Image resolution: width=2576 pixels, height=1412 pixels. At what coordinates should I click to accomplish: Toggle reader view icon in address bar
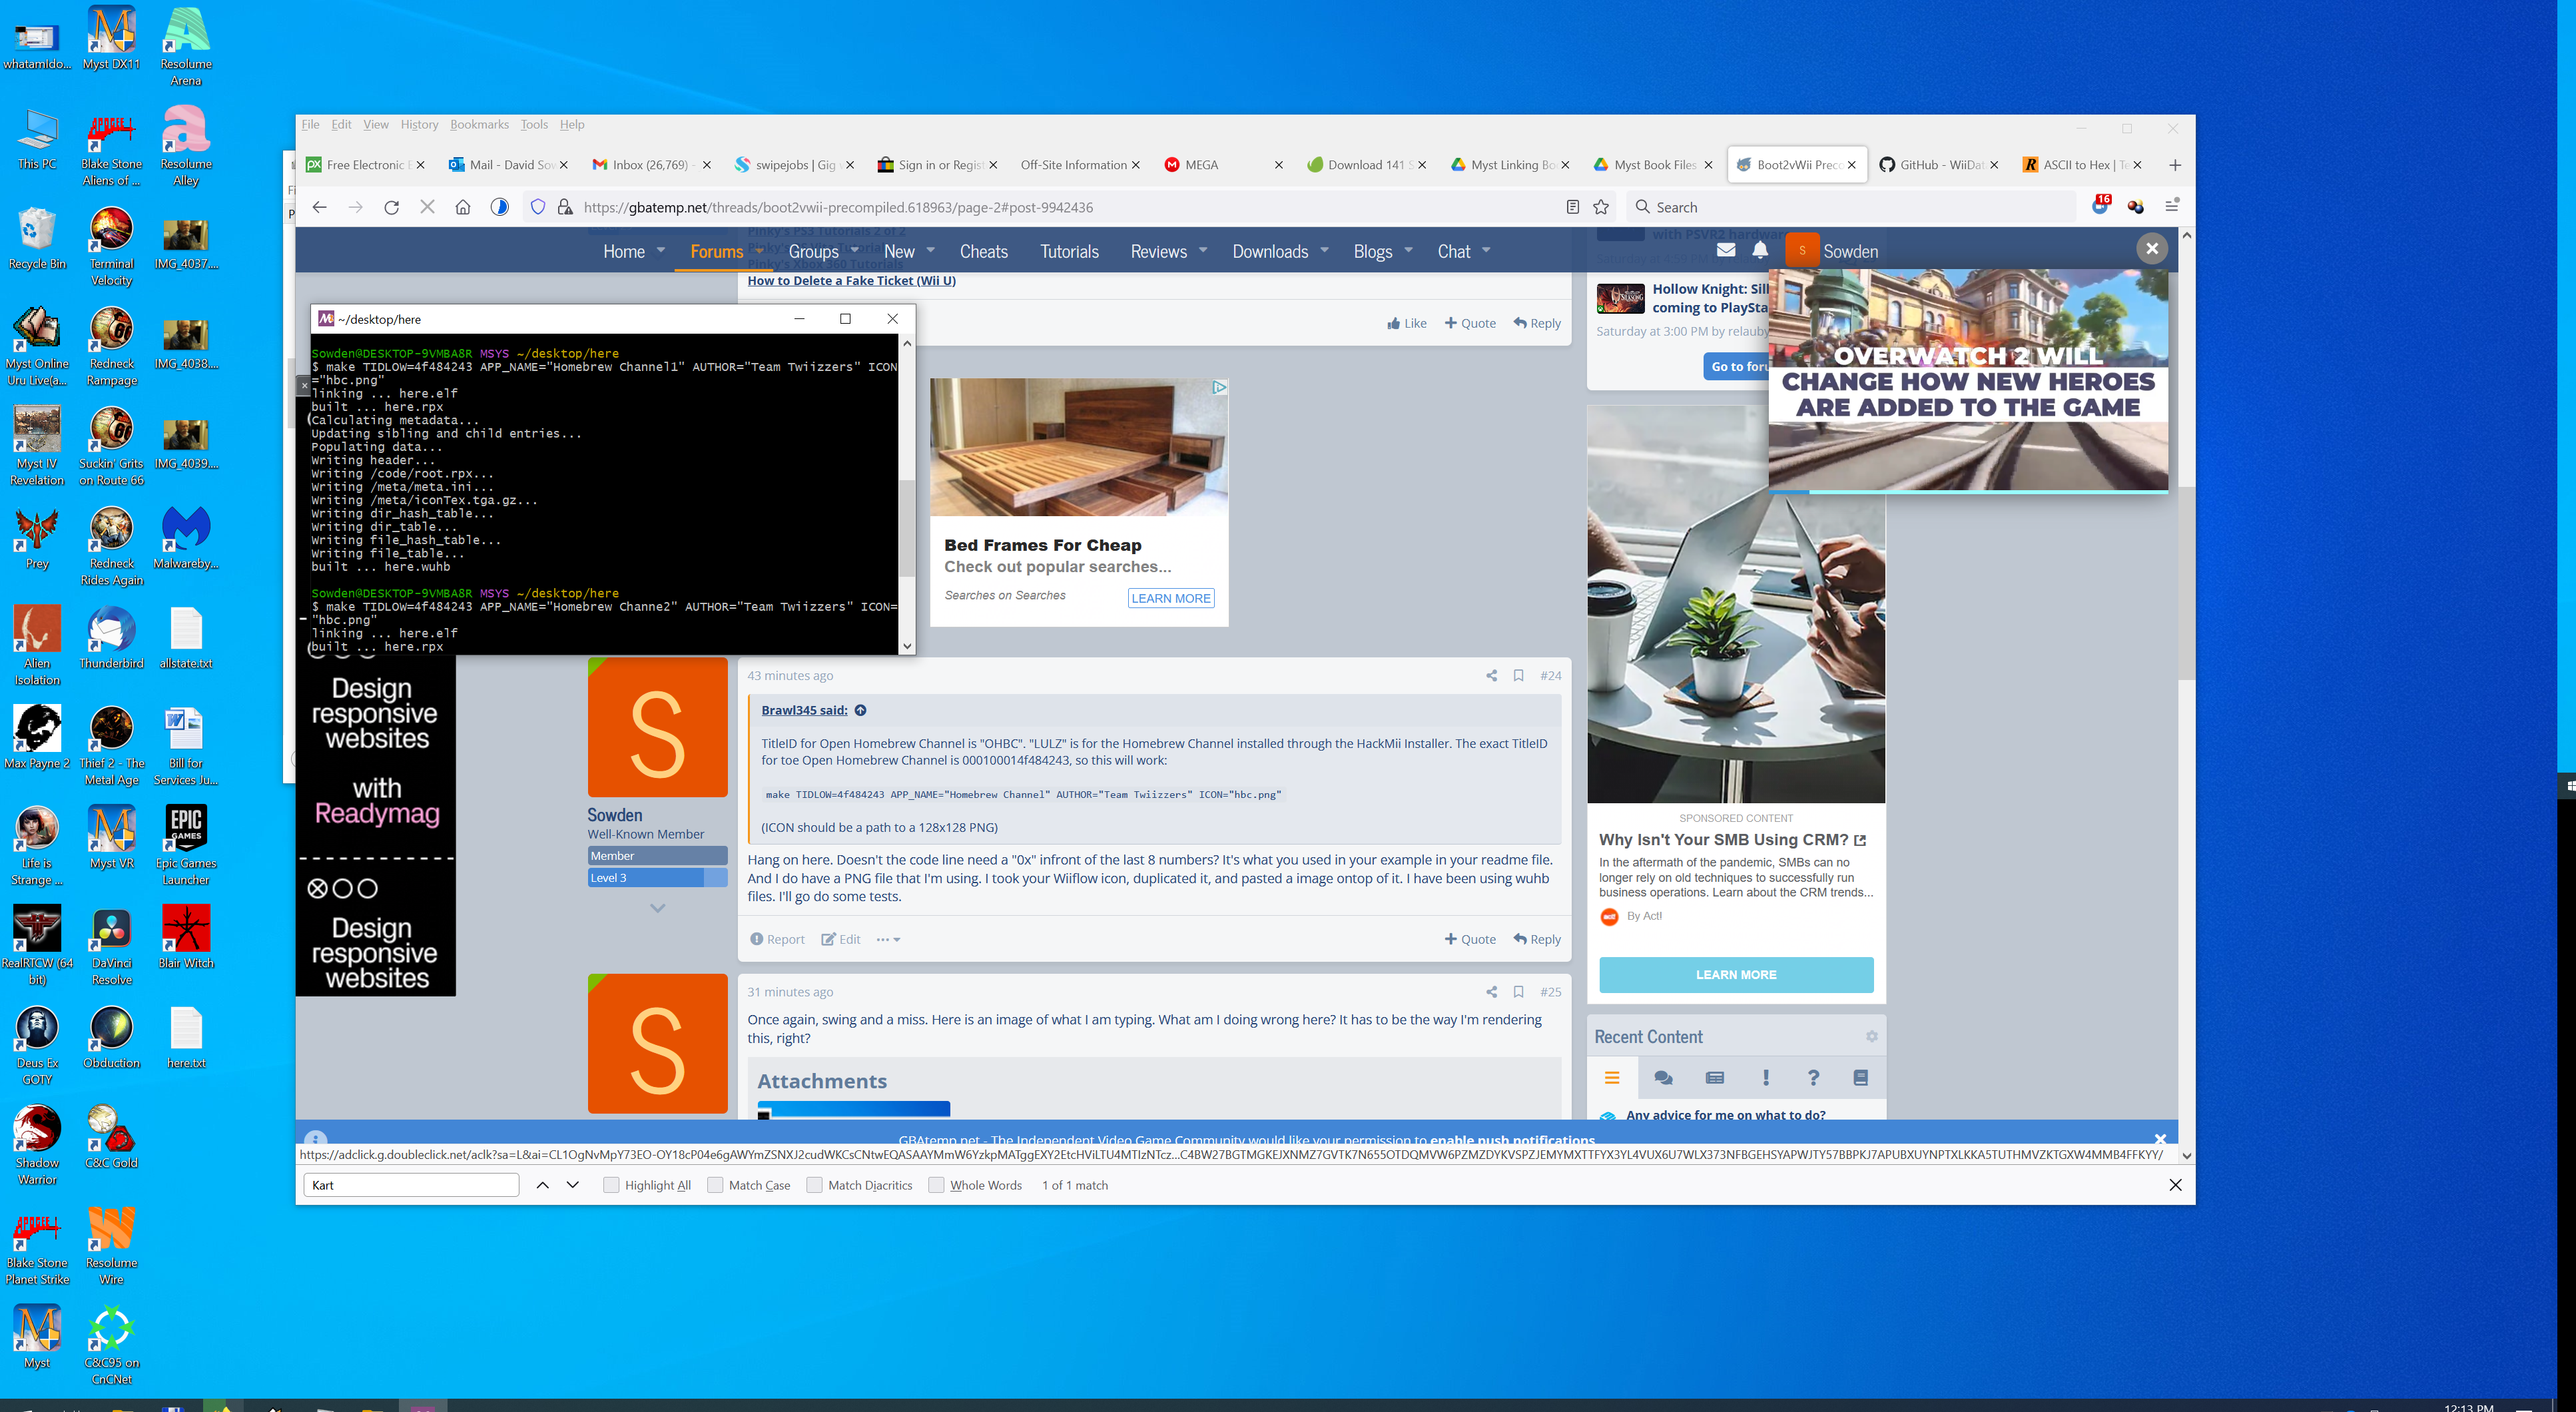click(x=1572, y=207)
